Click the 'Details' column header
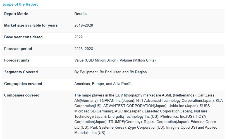The height and width of the screenshot is (139, 227). (80, 14)
